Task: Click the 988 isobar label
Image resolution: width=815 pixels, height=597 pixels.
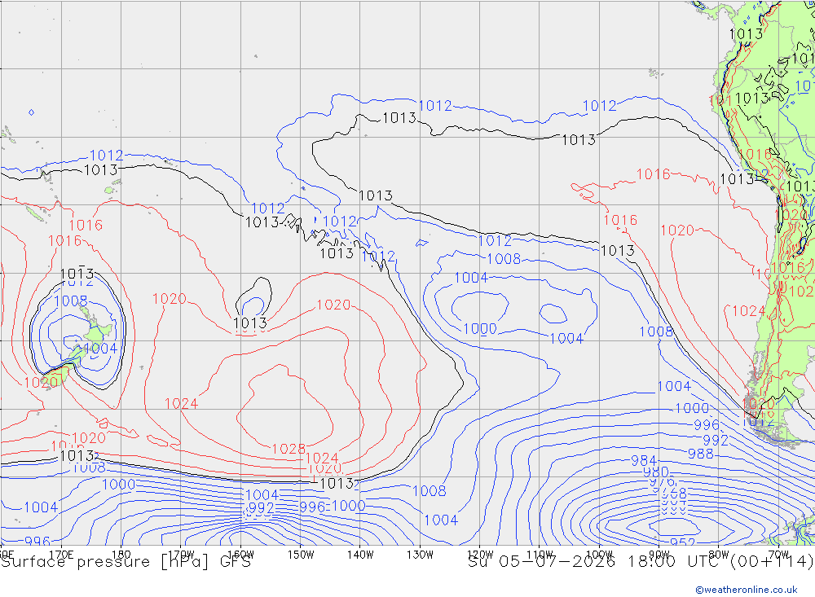Action: [700, 454]
